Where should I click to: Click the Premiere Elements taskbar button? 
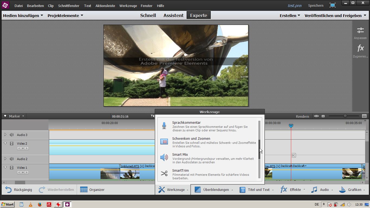67,204
